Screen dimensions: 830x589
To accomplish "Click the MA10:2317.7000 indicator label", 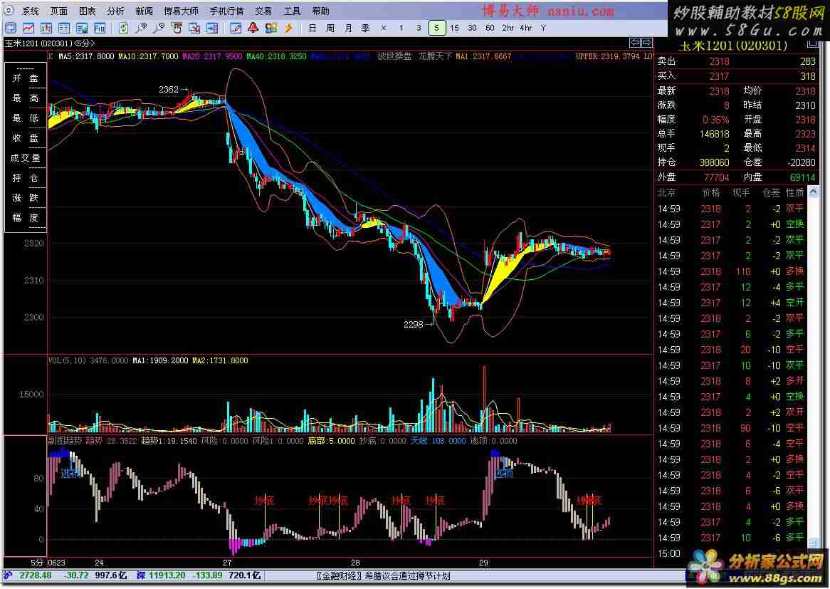I will pyautogui.click(x=148, y=56).
